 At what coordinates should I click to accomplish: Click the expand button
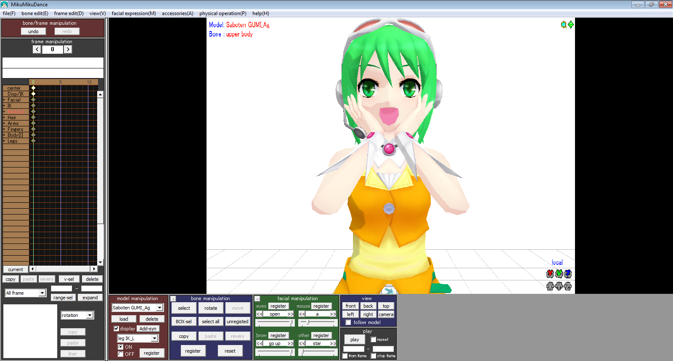[90, 298]
